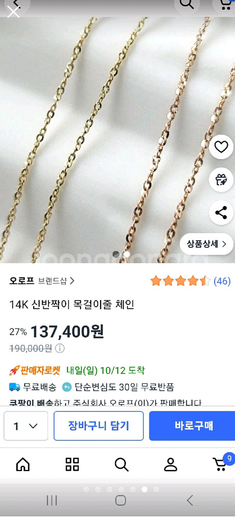Tap the gift present icon
This screenshot has width=235, height=522.
point(221,180)
